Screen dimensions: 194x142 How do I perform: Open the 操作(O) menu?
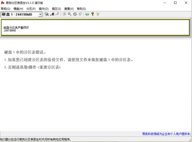[x=44, y=9]
